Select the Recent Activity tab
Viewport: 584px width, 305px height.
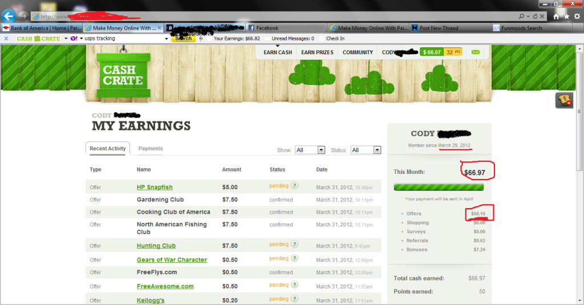(108, 148)
